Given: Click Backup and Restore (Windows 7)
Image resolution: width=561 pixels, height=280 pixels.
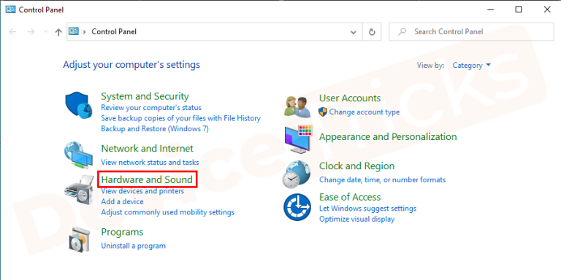Looking at the screenshot, I should coord(155,128).
